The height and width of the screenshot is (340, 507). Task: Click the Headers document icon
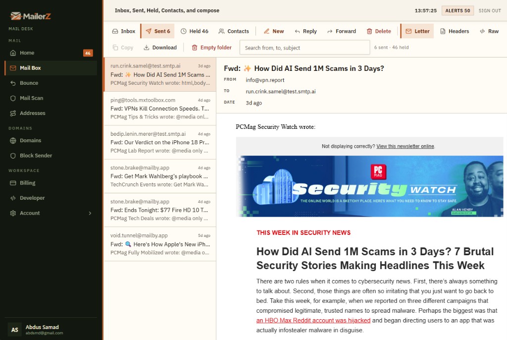443,31
